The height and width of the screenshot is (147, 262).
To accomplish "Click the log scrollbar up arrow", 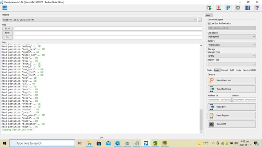I will coord(201,45).
